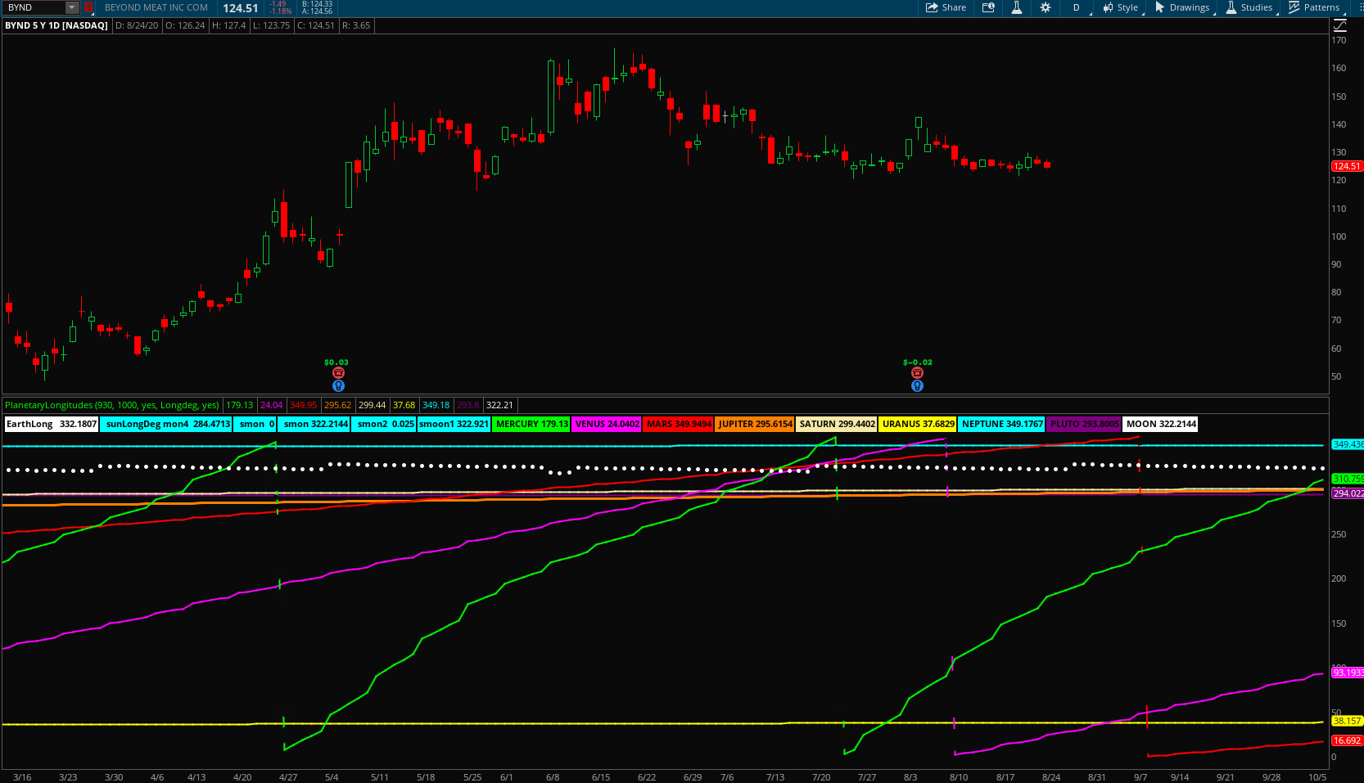Viewport: 1364px width, 783px height.
Task: Click the PlanetaryLongitudes study title
Action: coord(112,405)
